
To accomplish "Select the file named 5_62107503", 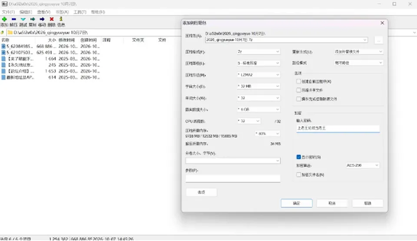I will [x=20, y=53].
